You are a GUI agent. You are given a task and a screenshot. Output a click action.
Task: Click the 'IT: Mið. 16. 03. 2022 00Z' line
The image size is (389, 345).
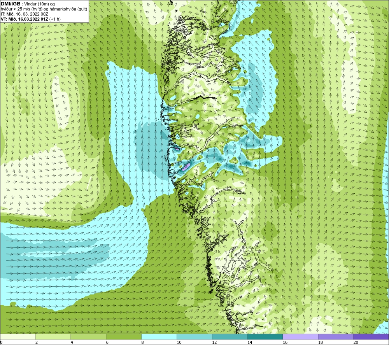point(24,14)
